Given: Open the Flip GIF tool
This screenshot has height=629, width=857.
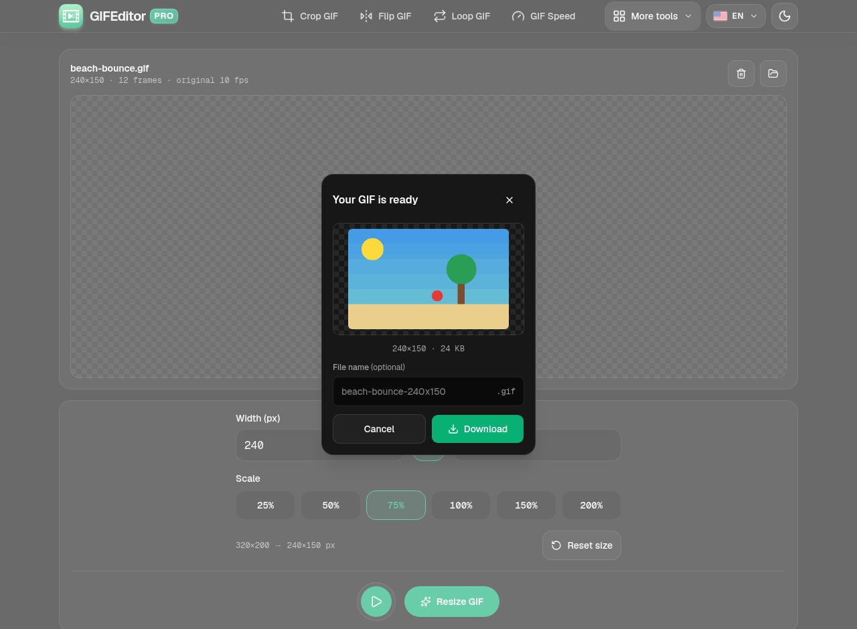Looking at the screenshot, I should click(386, 16).
